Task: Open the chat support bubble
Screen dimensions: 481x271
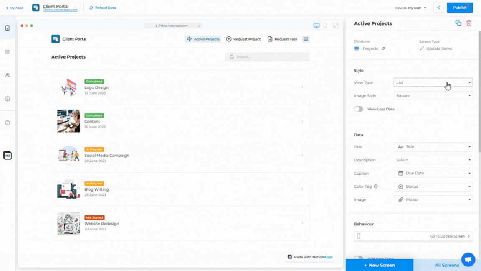Action: click(x=468, y=260)
